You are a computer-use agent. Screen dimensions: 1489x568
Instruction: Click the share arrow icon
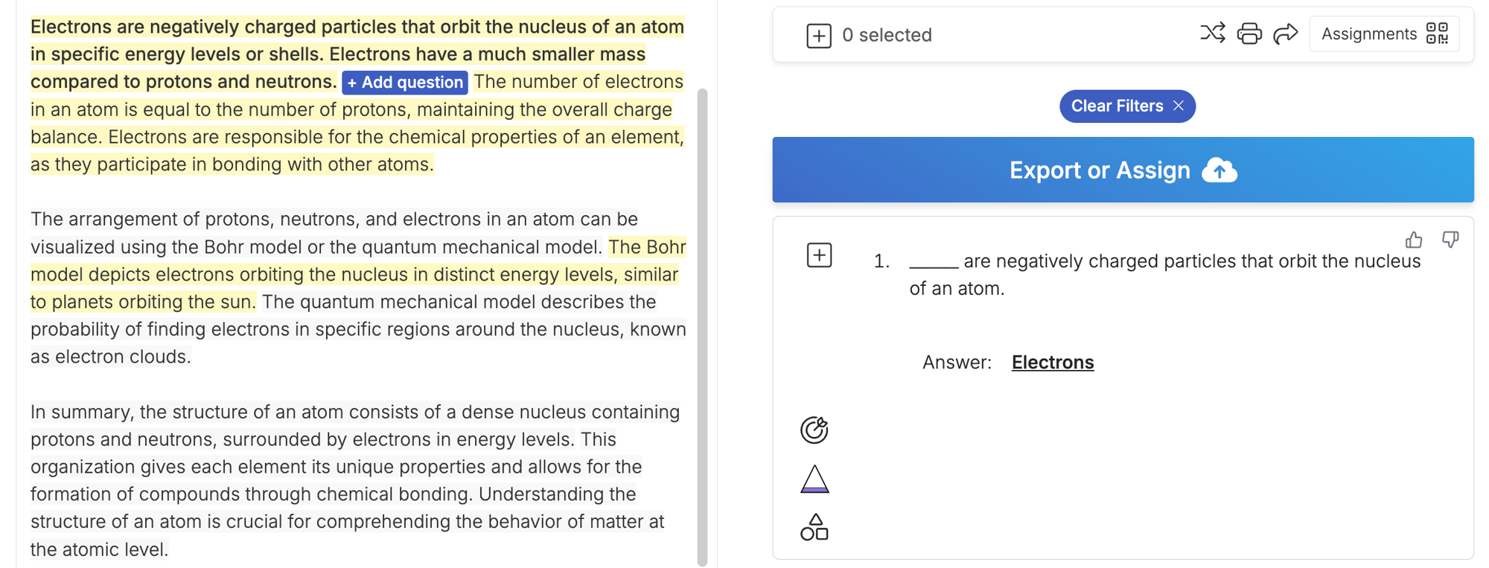click(x=1285, y=33)
